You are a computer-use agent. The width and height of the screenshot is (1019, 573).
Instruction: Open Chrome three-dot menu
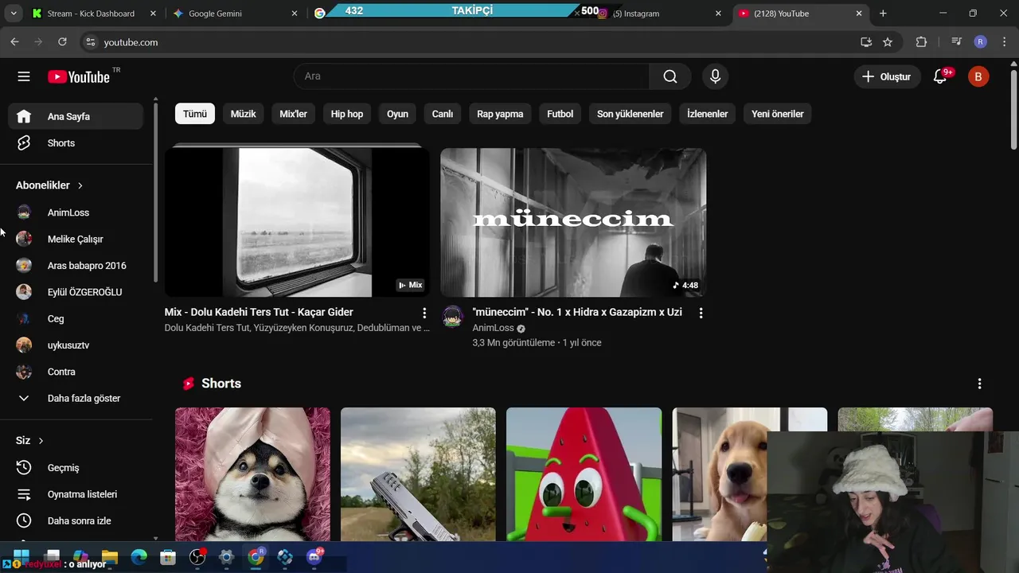pos(1005,42)
